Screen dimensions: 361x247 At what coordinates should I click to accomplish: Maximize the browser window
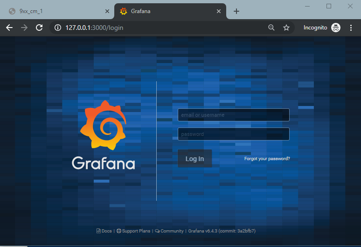[329, 6]
